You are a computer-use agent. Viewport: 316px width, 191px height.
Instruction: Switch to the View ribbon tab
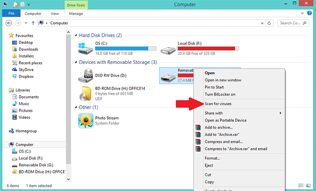[x=54, y=14]
